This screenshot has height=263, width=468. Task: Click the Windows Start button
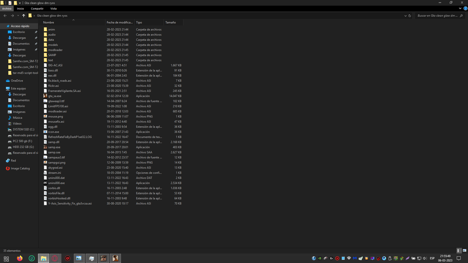tap(6, 258)
